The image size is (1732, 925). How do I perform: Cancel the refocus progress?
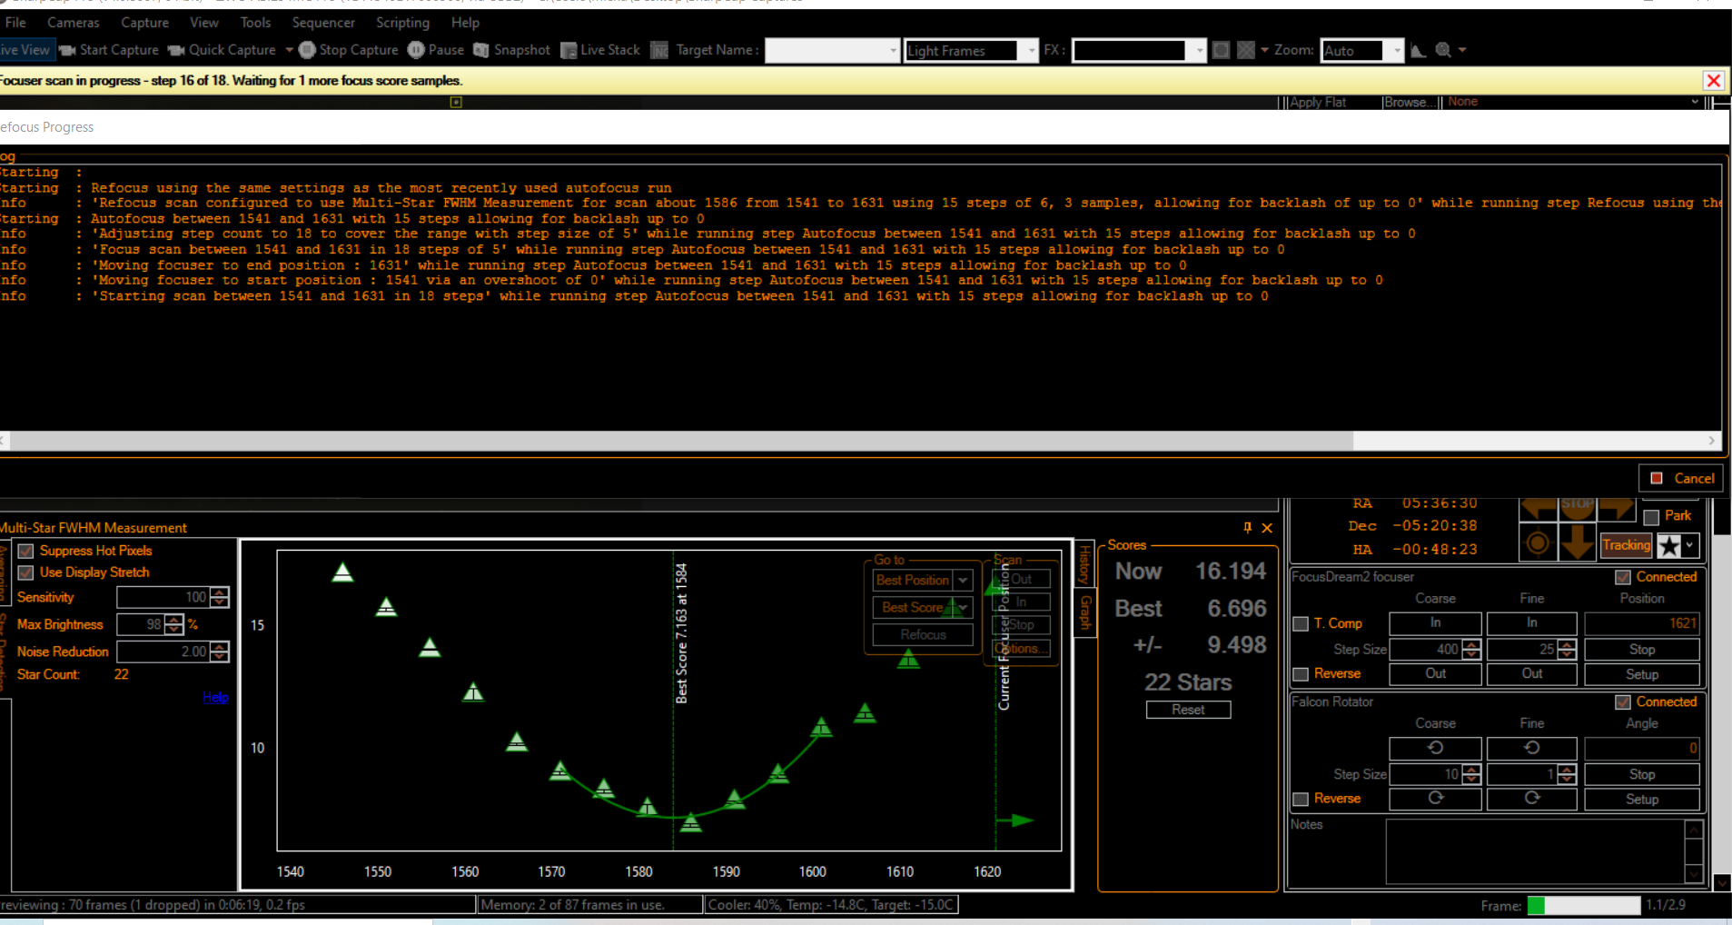(x=1680, y=478)
